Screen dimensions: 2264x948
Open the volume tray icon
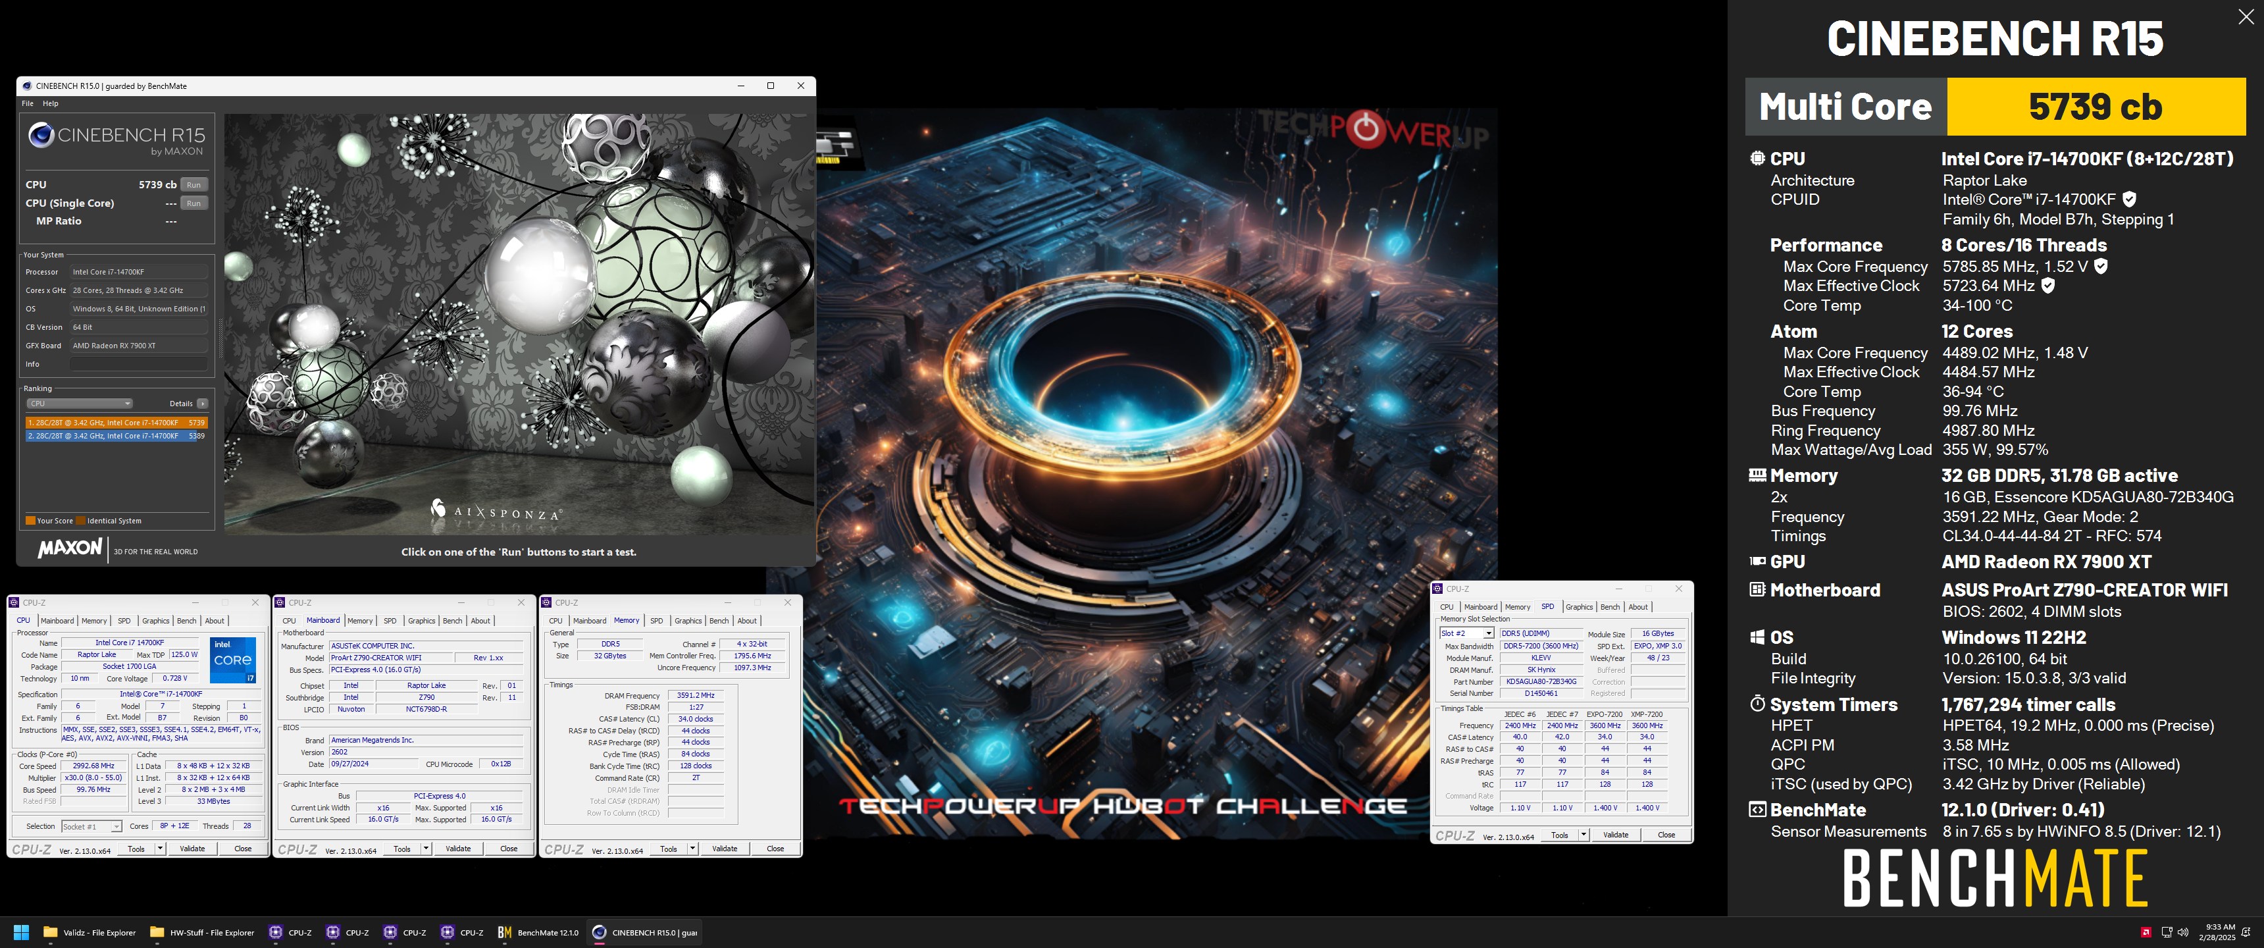[2183, 932]
